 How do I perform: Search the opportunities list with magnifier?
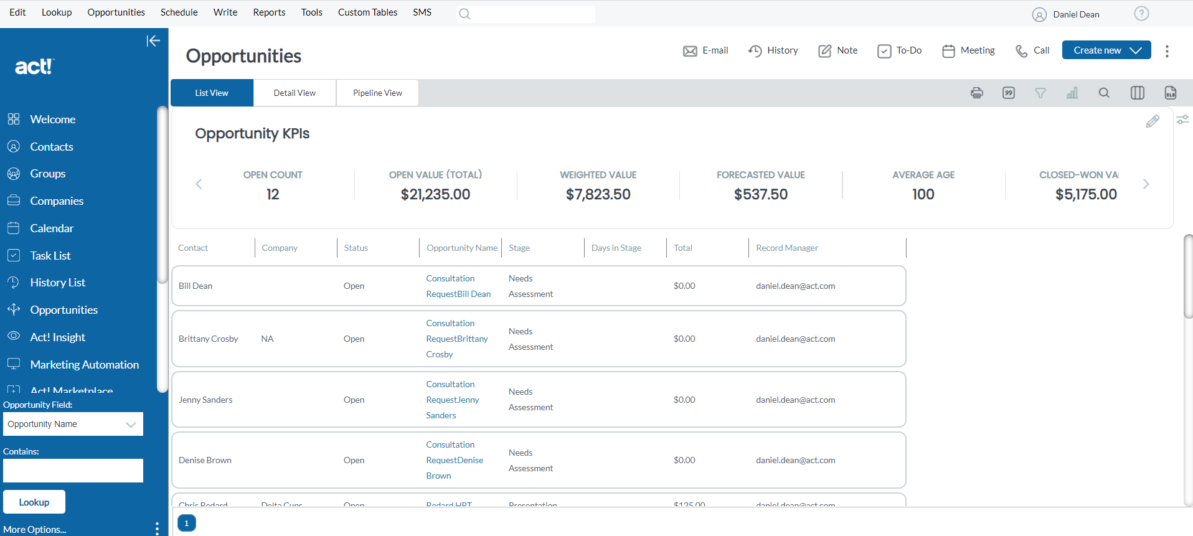click(x=1104, y=93)
